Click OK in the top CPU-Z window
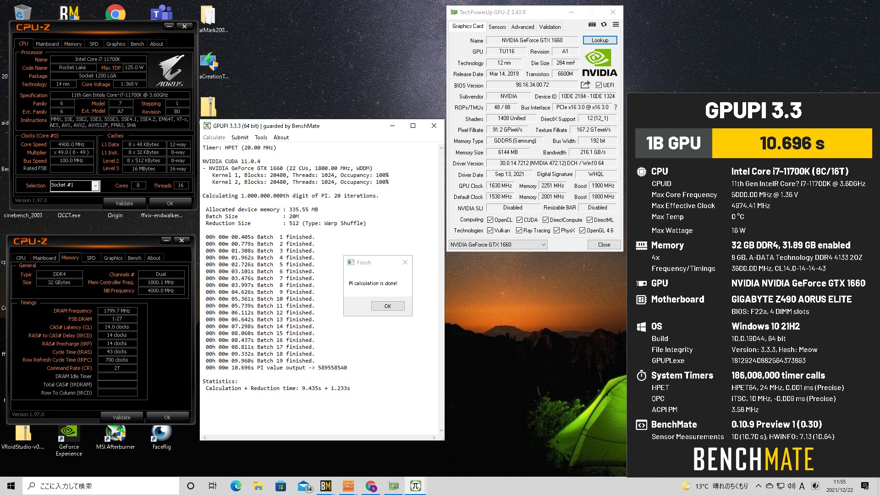The image size is (880, 495). [170, 203]
